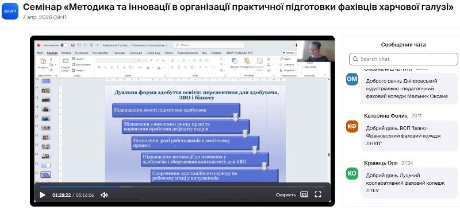Screen dimensions: 460x210
Task: Toggle closed captions CC icon
Action: point(304,195)
